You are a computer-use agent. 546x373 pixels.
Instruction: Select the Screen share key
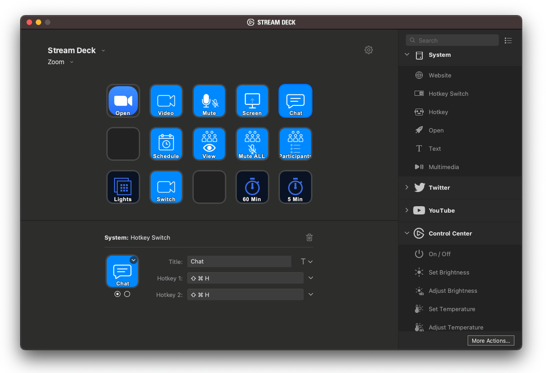252,101
